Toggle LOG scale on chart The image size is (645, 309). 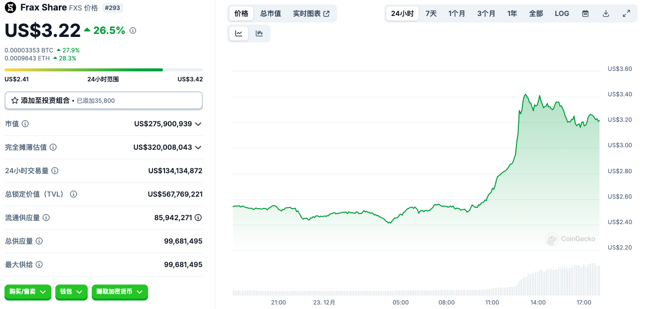[x=562, y=13]
